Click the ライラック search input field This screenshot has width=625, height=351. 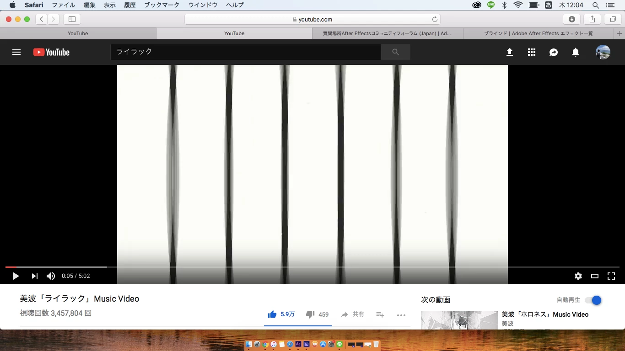246,52
